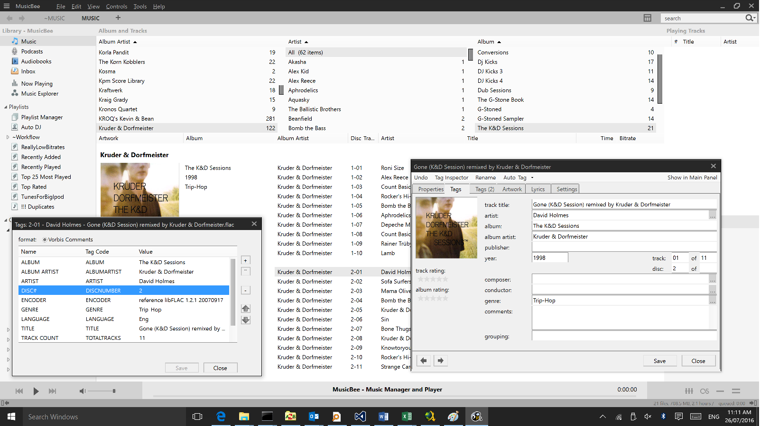Switch to the Lyrics tab
This screenshot has height=426, width=760.
click(538, 189)
